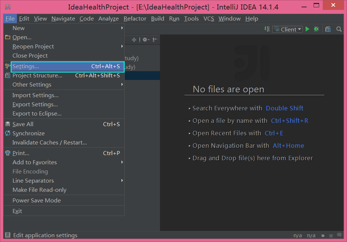Hide the project tool window panel

(155, 40)
